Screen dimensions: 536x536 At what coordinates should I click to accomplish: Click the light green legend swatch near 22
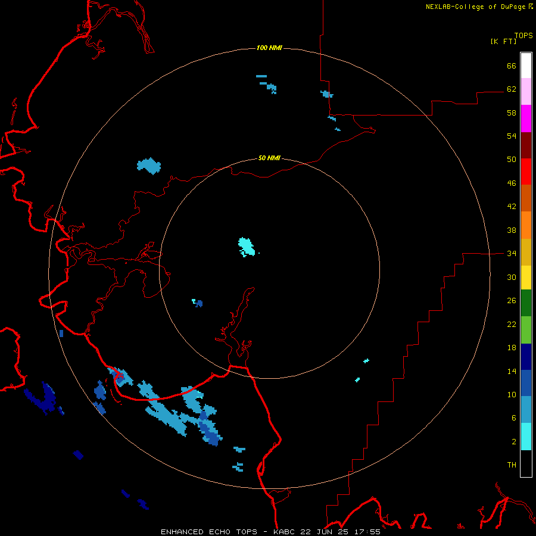click(x=526, y=330)
